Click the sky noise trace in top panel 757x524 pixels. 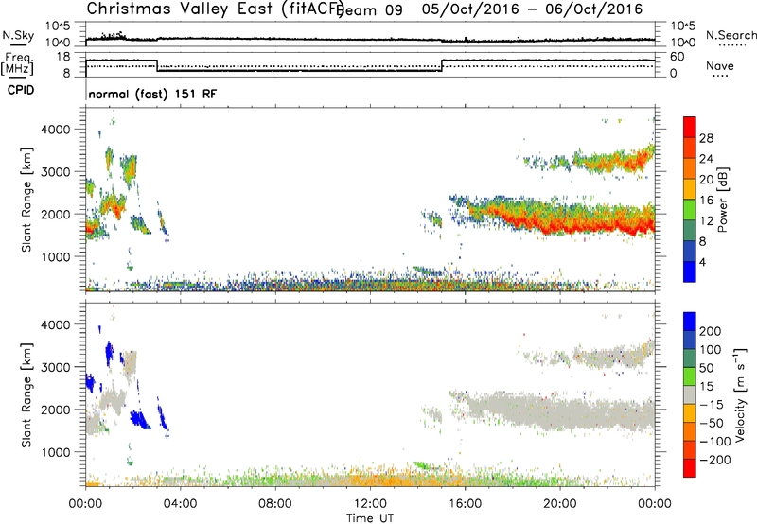click(x=370, y=40)
